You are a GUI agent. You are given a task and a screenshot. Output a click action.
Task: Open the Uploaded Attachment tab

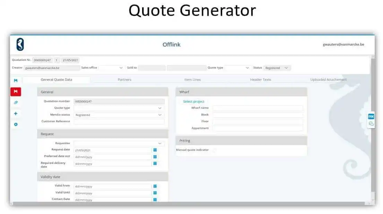[x=328, y=80]
